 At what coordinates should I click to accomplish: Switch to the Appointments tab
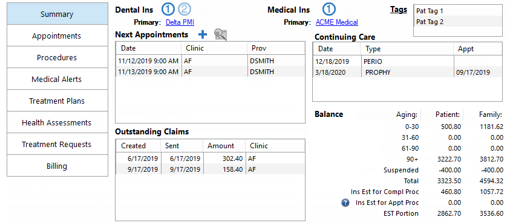click(x=57, y=36)
